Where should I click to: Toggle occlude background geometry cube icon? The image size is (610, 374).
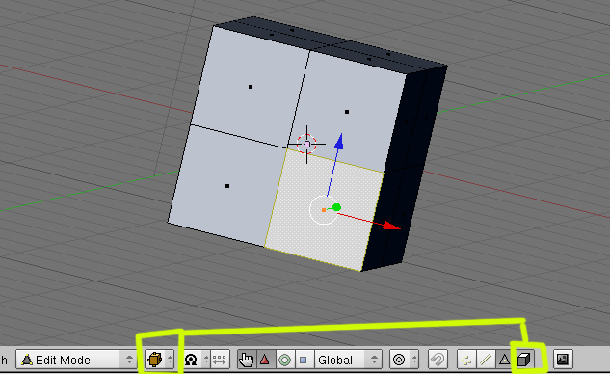523,360
